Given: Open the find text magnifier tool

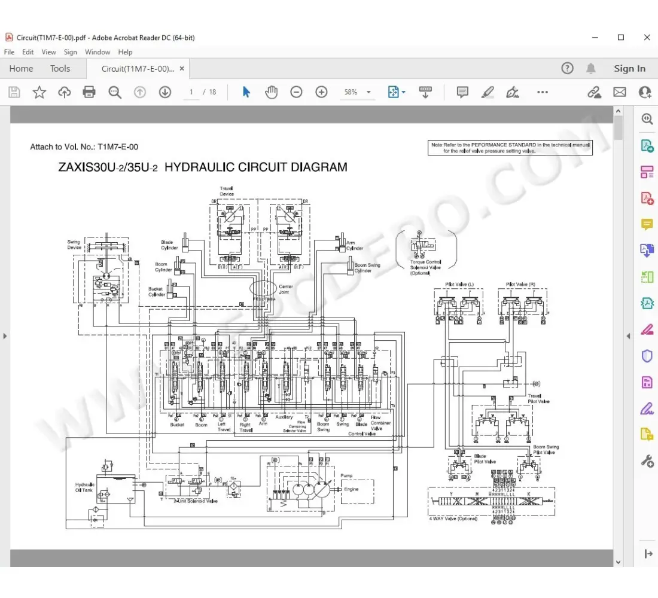Looking at the screenshot, I should pyautogui.click(x=114, y=92).
